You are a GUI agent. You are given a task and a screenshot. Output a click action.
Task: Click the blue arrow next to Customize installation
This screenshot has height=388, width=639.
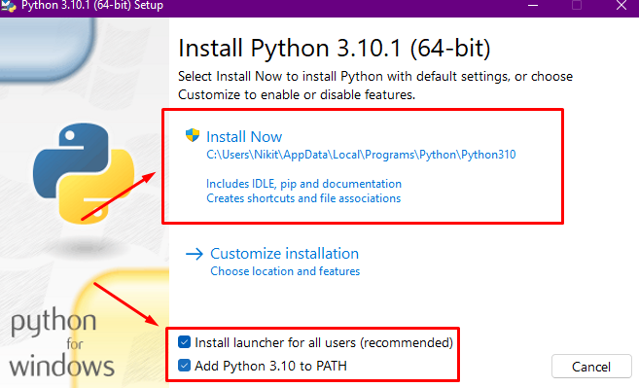[195, 254]
